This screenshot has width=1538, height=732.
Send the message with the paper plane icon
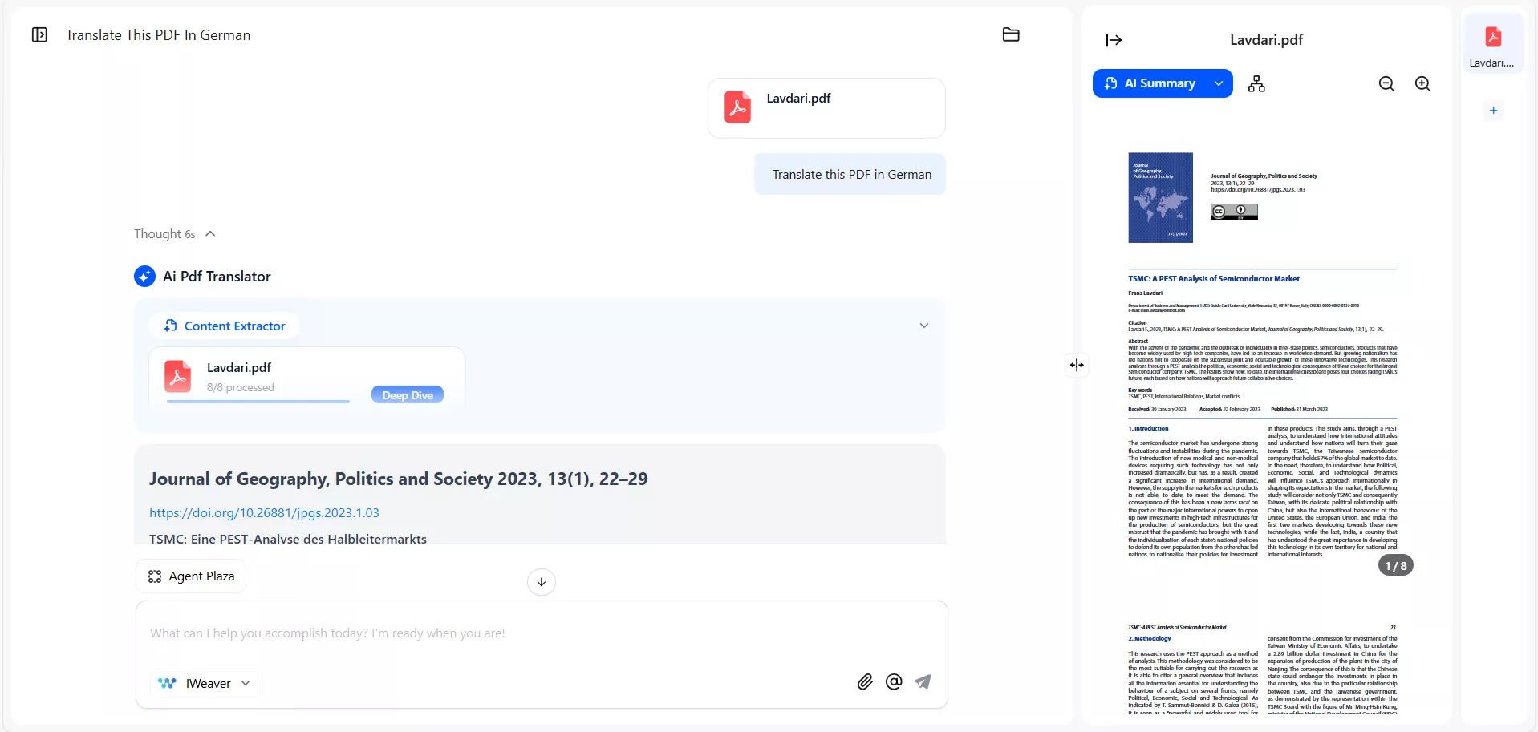[x=923, y=681]
